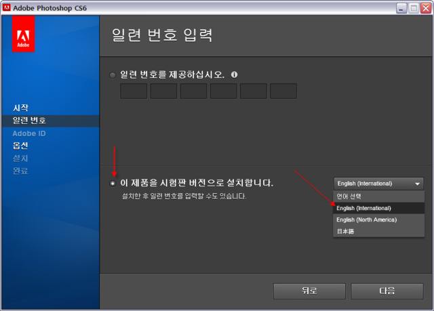Click the 뒤로 back button
Screen dimensions: 434x311
[309, 291]
